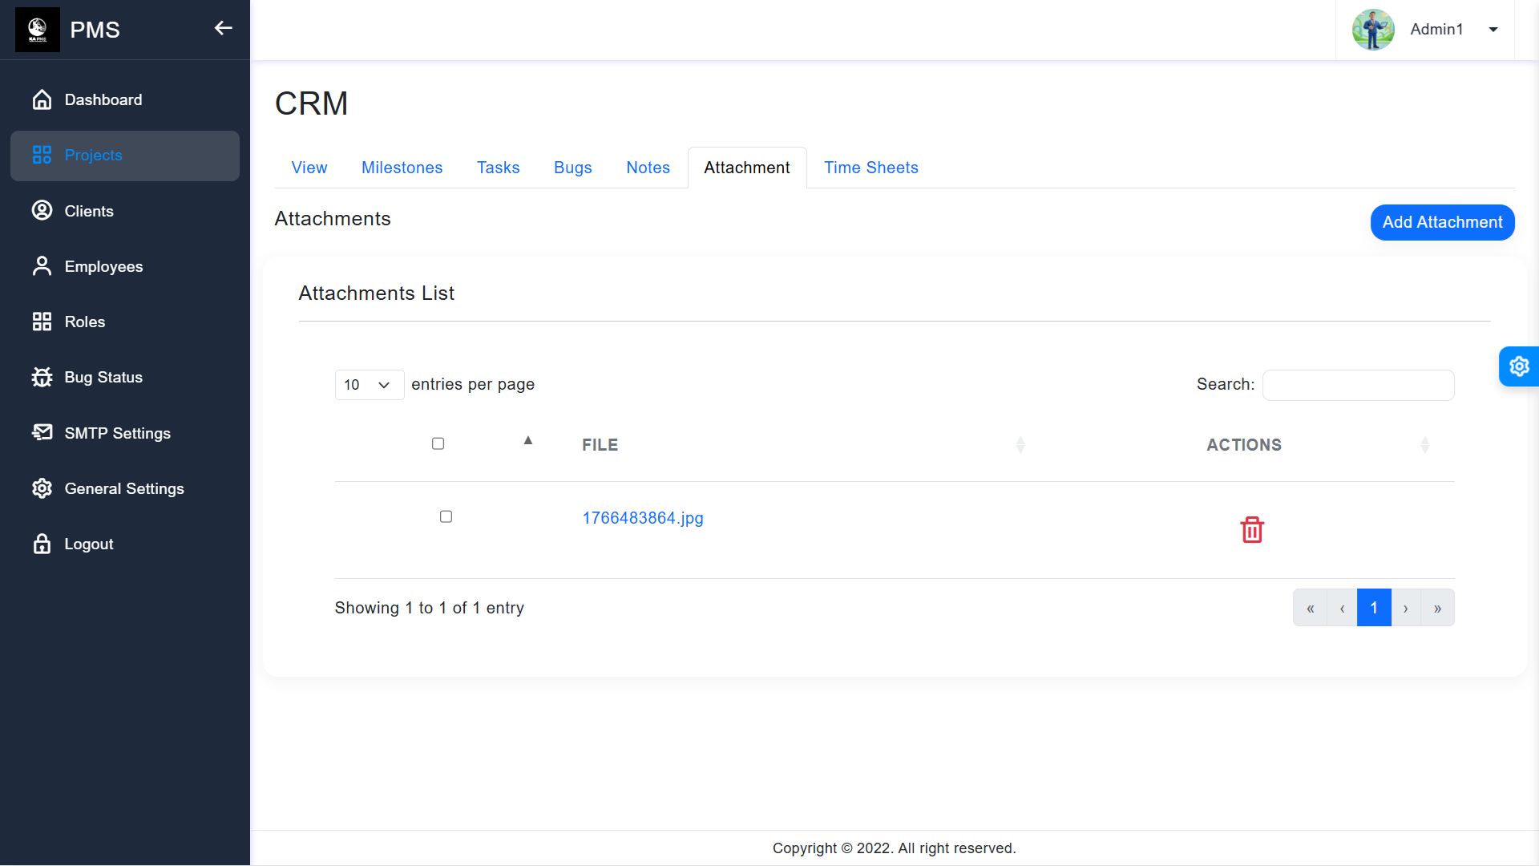Open the Time Sheets tab
Screen dimensions: 1539x866
point(870,168)
